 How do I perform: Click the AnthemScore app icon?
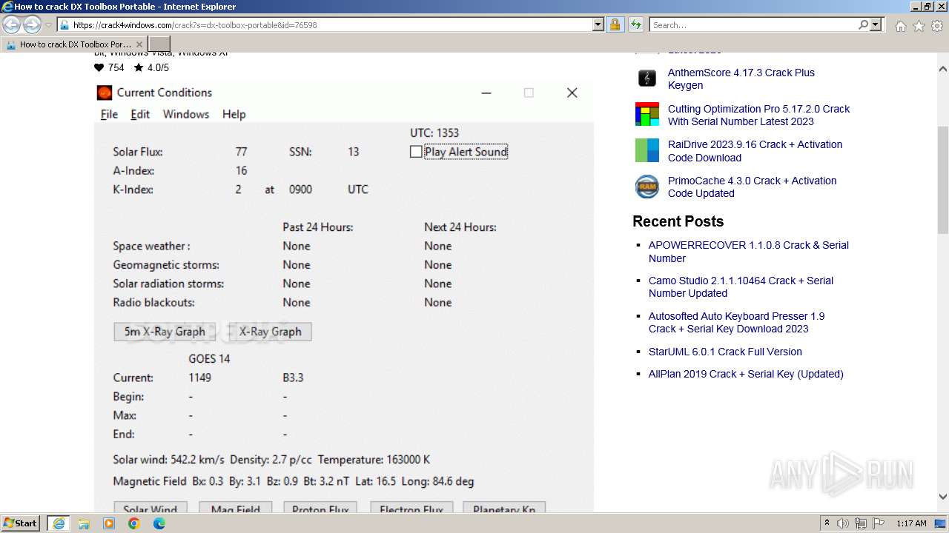[647, 78]
